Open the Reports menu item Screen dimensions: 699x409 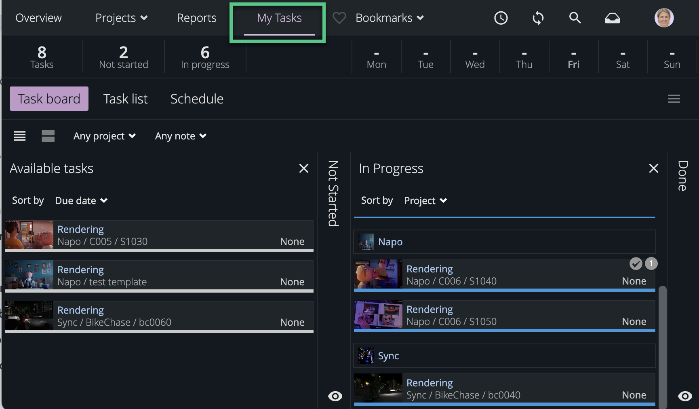coord(196,18)
